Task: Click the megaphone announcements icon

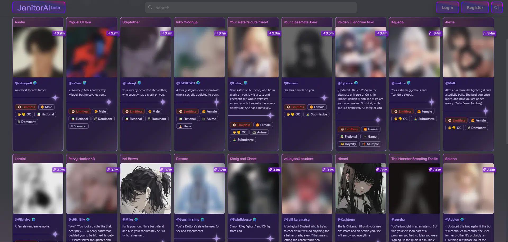Action: click(497, 8)
